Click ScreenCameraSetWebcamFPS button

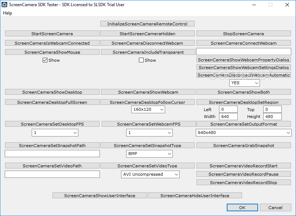[149, 124]
